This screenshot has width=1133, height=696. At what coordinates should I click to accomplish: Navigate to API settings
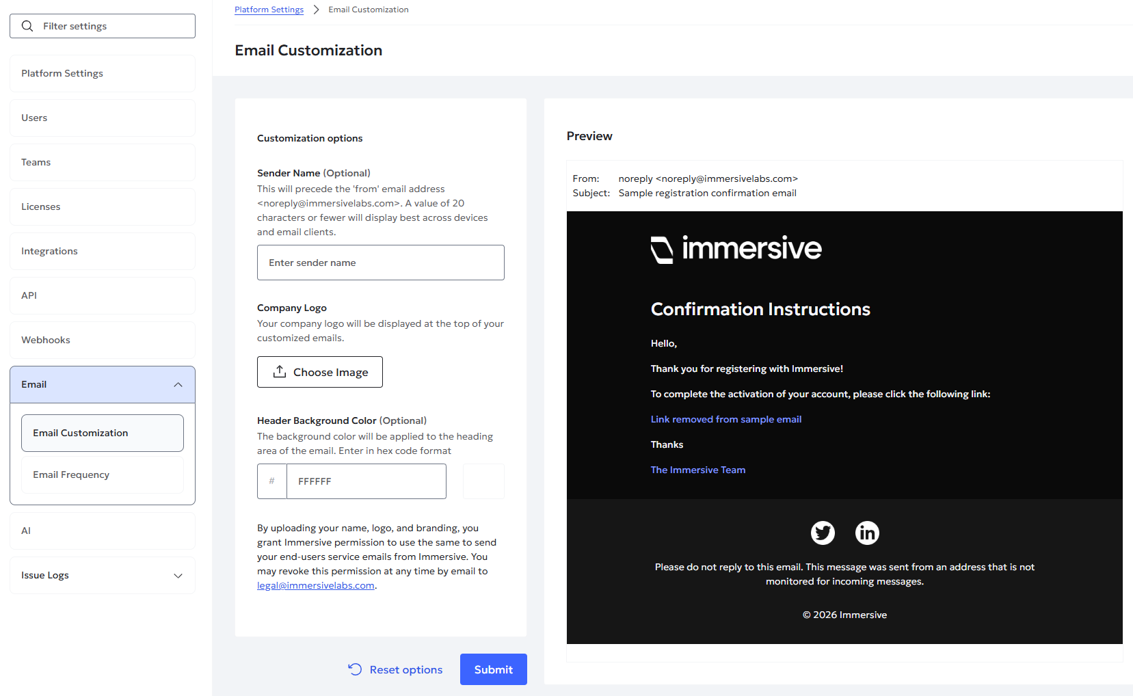(x=103, y=295)
